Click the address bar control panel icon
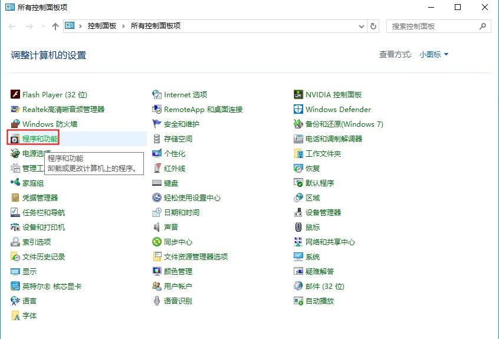The image size is (499, 339). [70, 26]
